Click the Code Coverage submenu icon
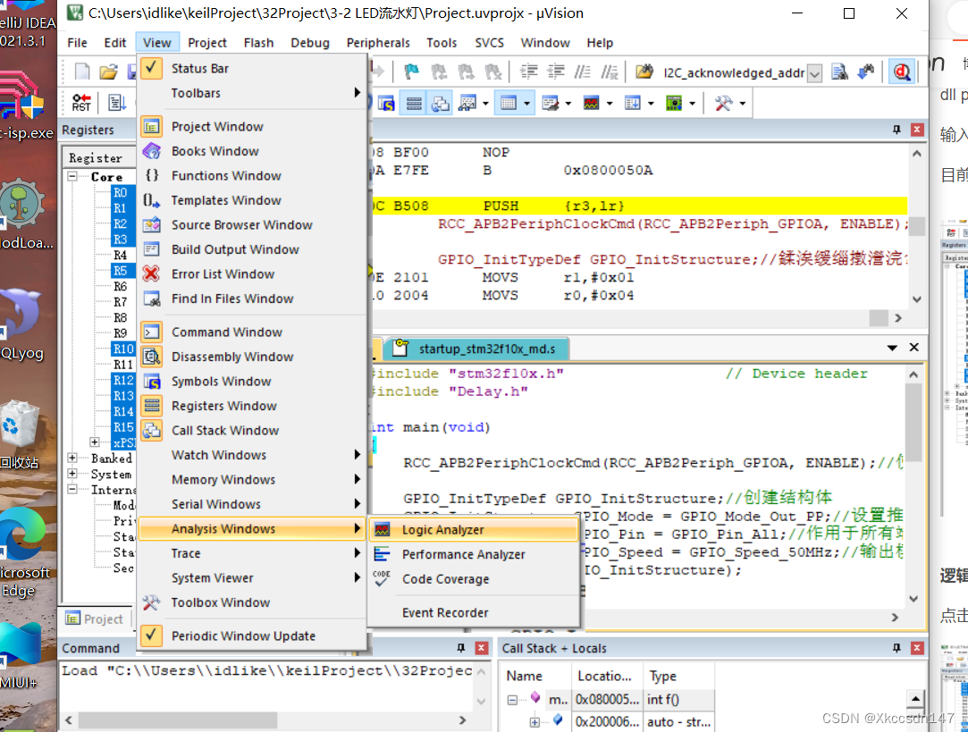 [383, 578]
